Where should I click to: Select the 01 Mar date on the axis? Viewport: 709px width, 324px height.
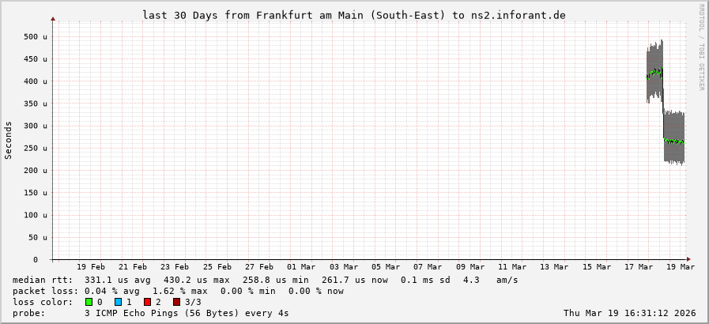pos(301,267)
